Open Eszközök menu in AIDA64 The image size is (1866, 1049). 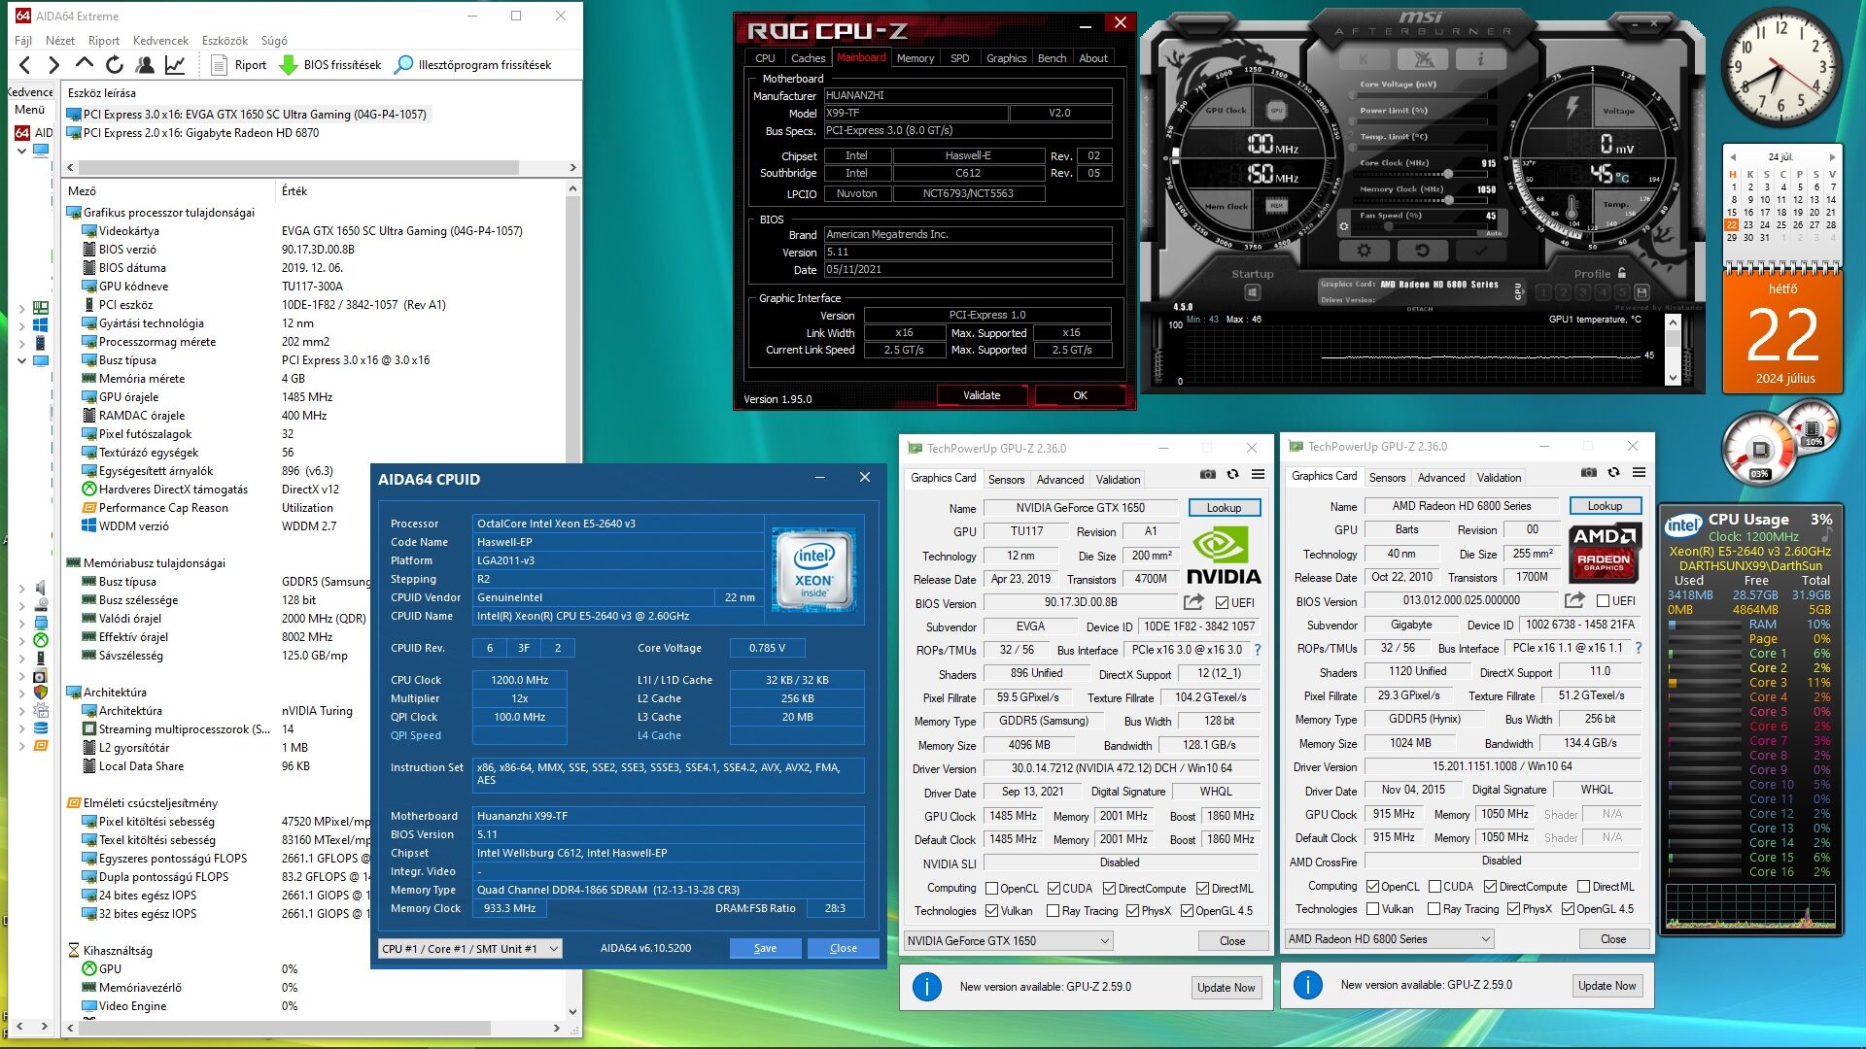(x=225, y=41)
